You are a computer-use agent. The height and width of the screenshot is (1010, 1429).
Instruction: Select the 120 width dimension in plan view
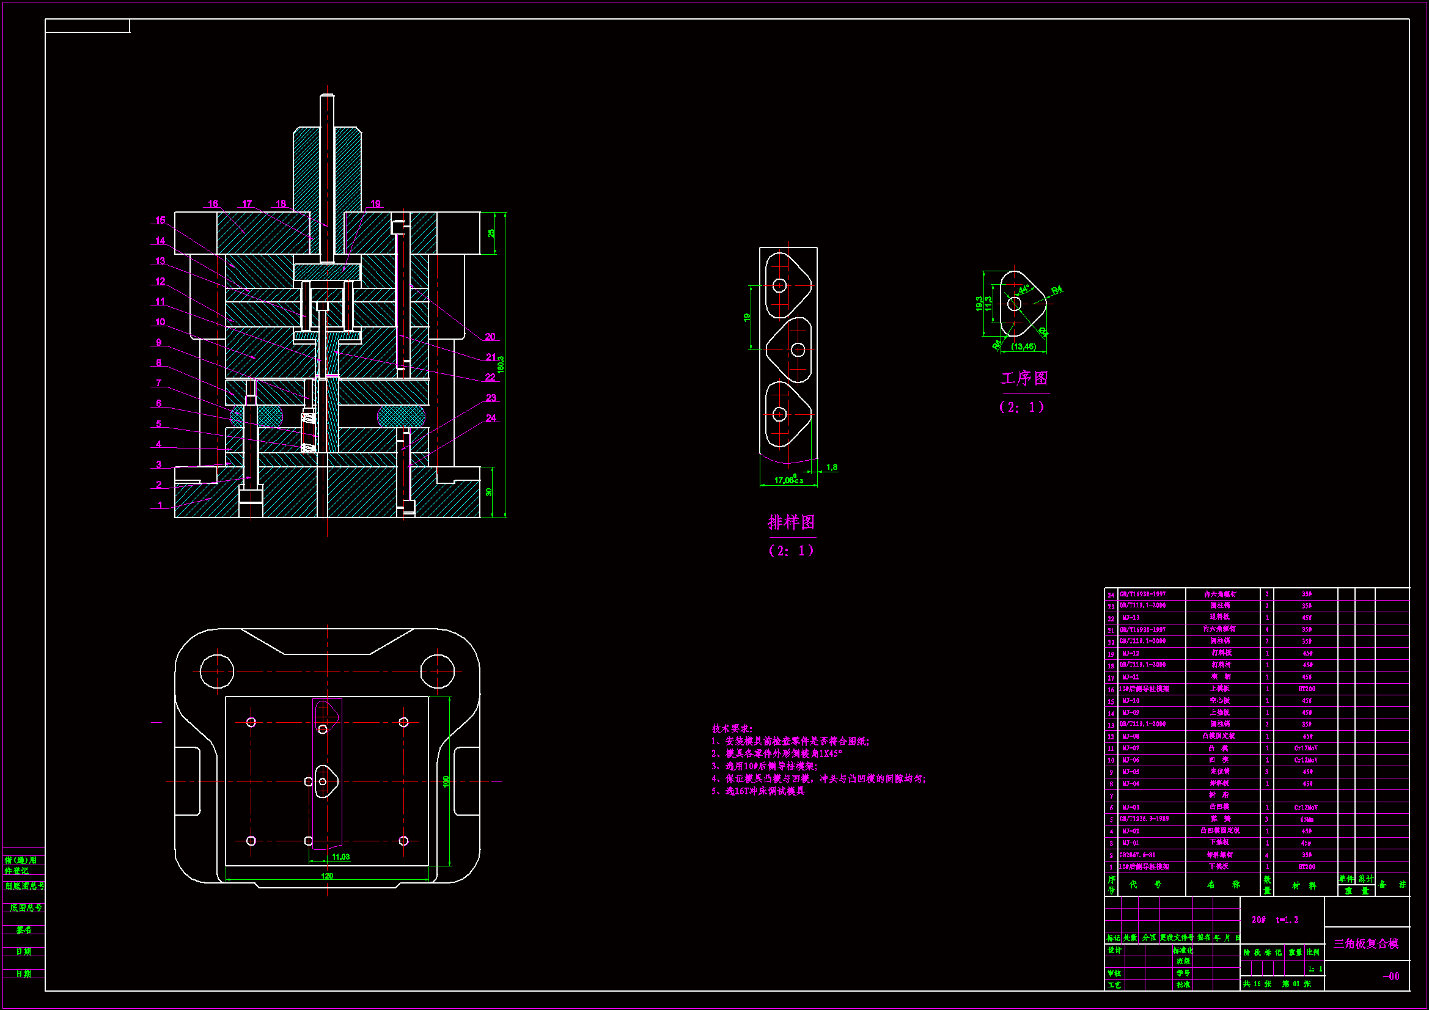click(327, 876)
